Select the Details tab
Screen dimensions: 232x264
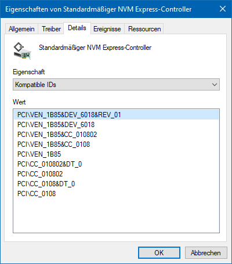coord(77,28)
